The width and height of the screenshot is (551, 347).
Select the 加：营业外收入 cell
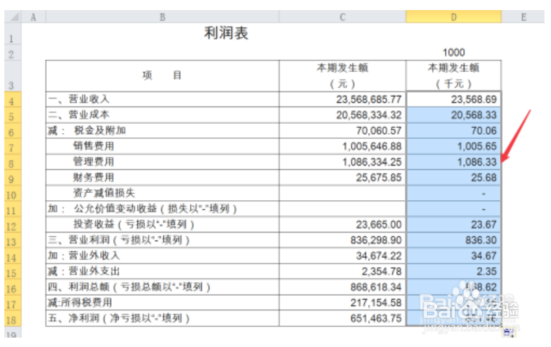[x=162, y=256]
